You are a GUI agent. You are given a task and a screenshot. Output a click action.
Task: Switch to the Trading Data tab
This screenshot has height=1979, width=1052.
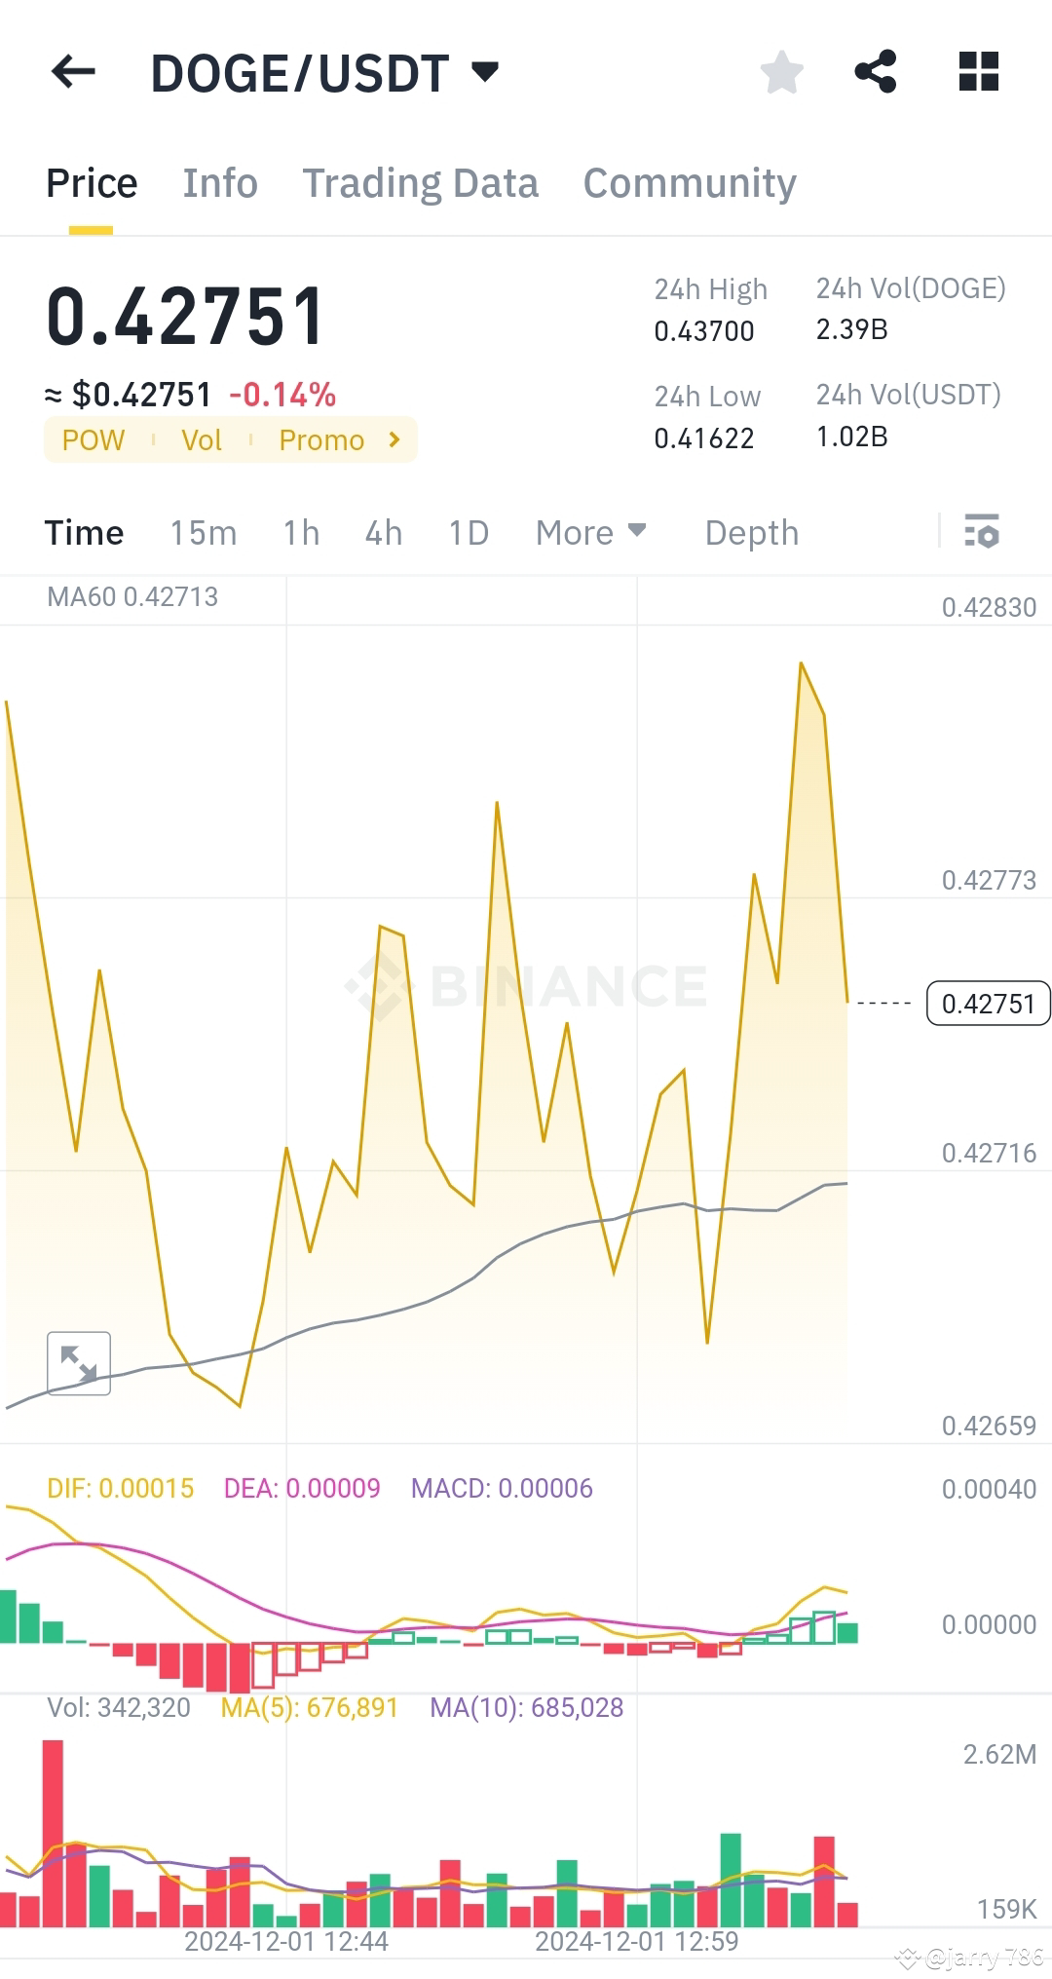click(x=421, y=183)
